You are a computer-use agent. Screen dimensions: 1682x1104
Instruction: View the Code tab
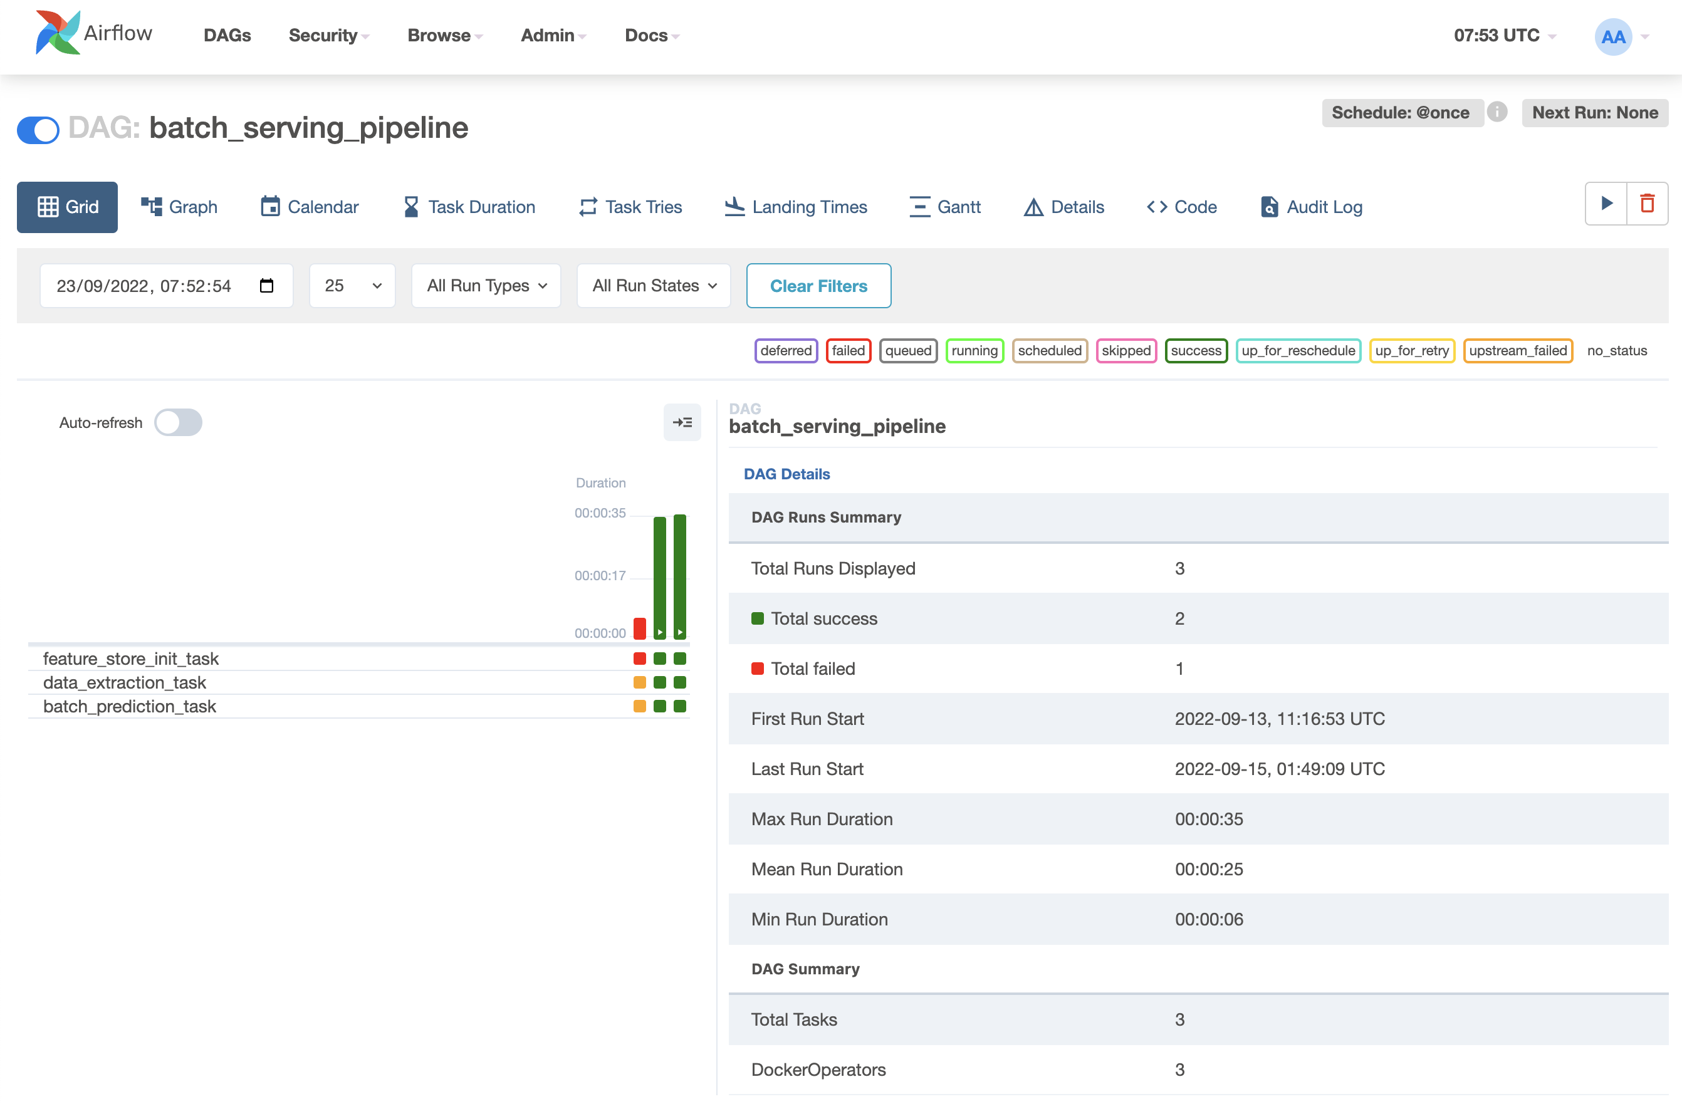[1182, 206]
